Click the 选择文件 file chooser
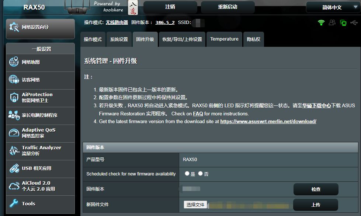This screenshot has width=361, height=216. 196,204
